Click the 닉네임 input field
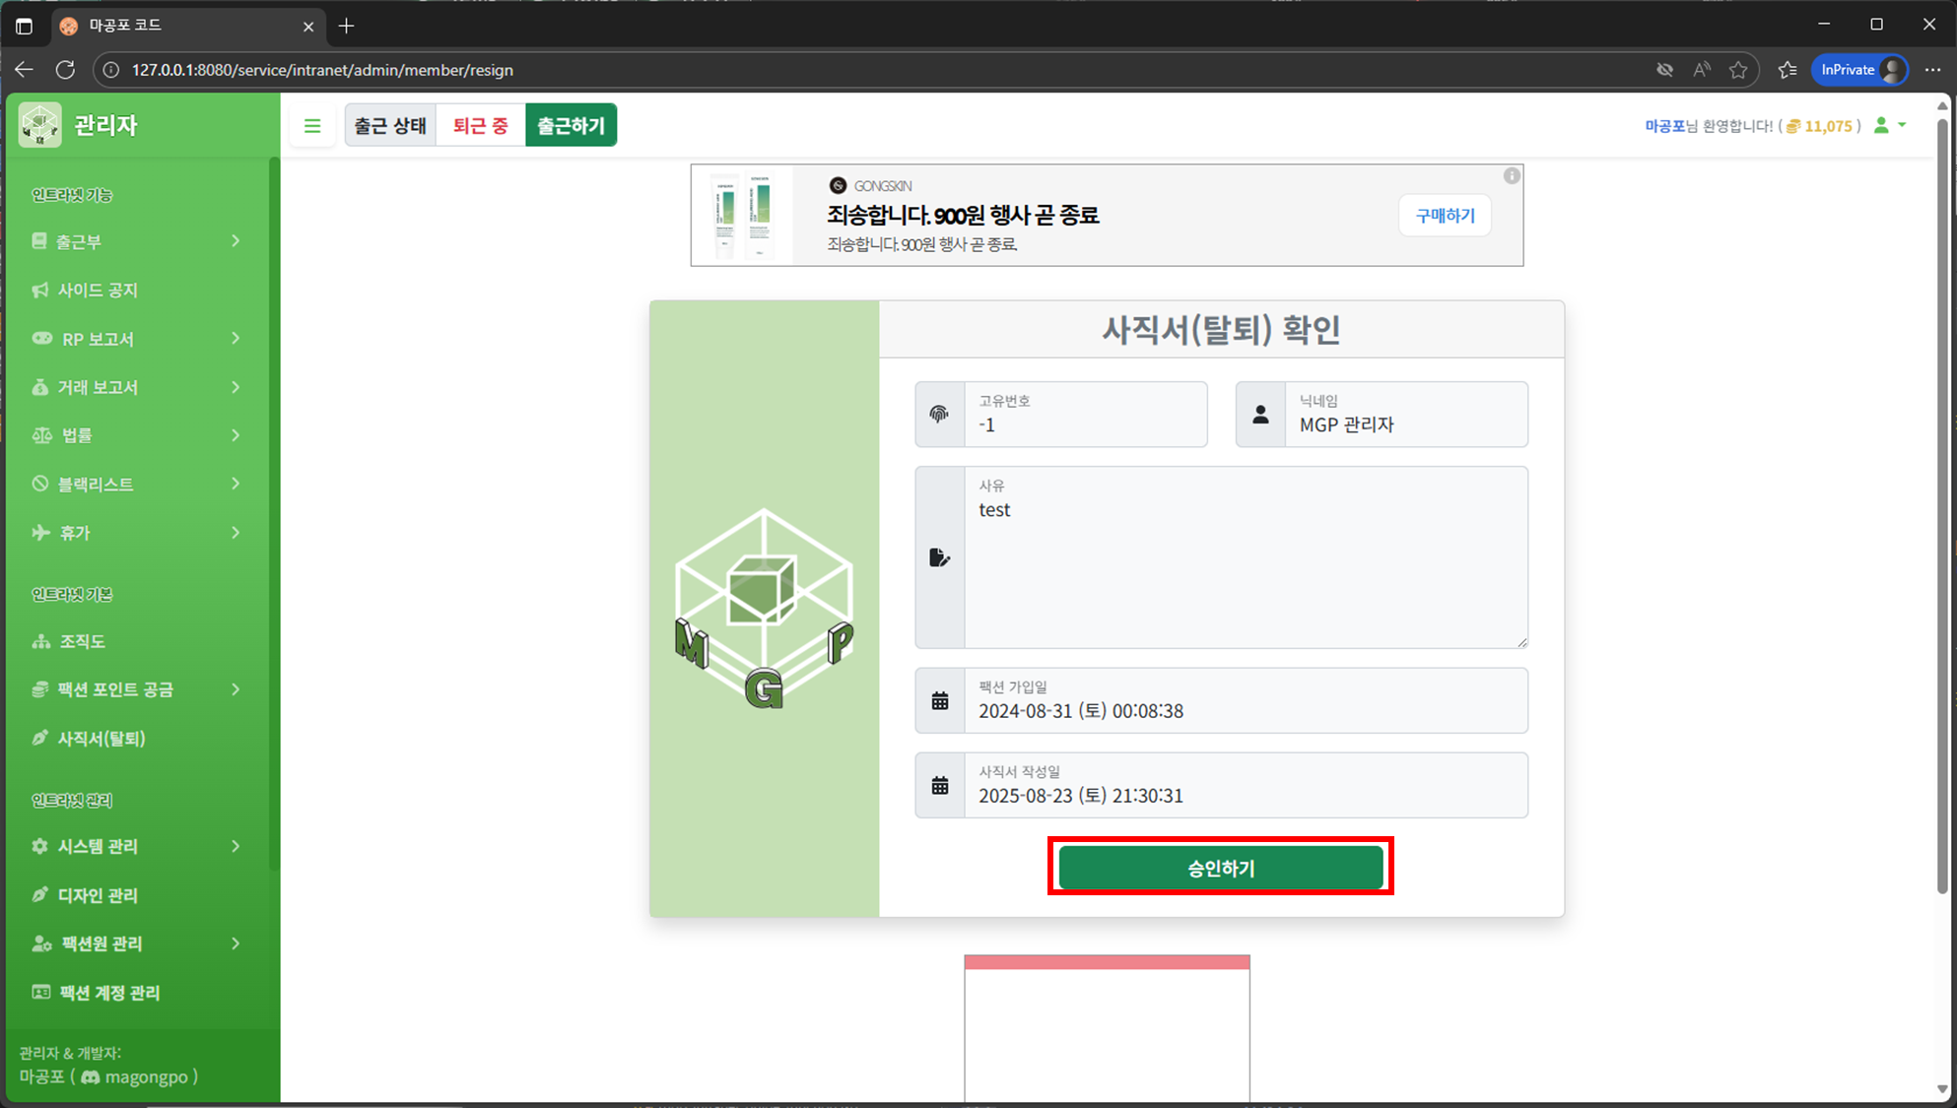1957x1108 pixels. coord(1406,415)
